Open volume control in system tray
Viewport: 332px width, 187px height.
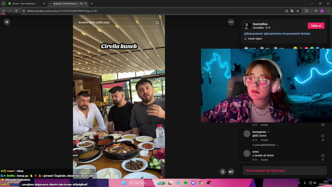pos(314,183)
